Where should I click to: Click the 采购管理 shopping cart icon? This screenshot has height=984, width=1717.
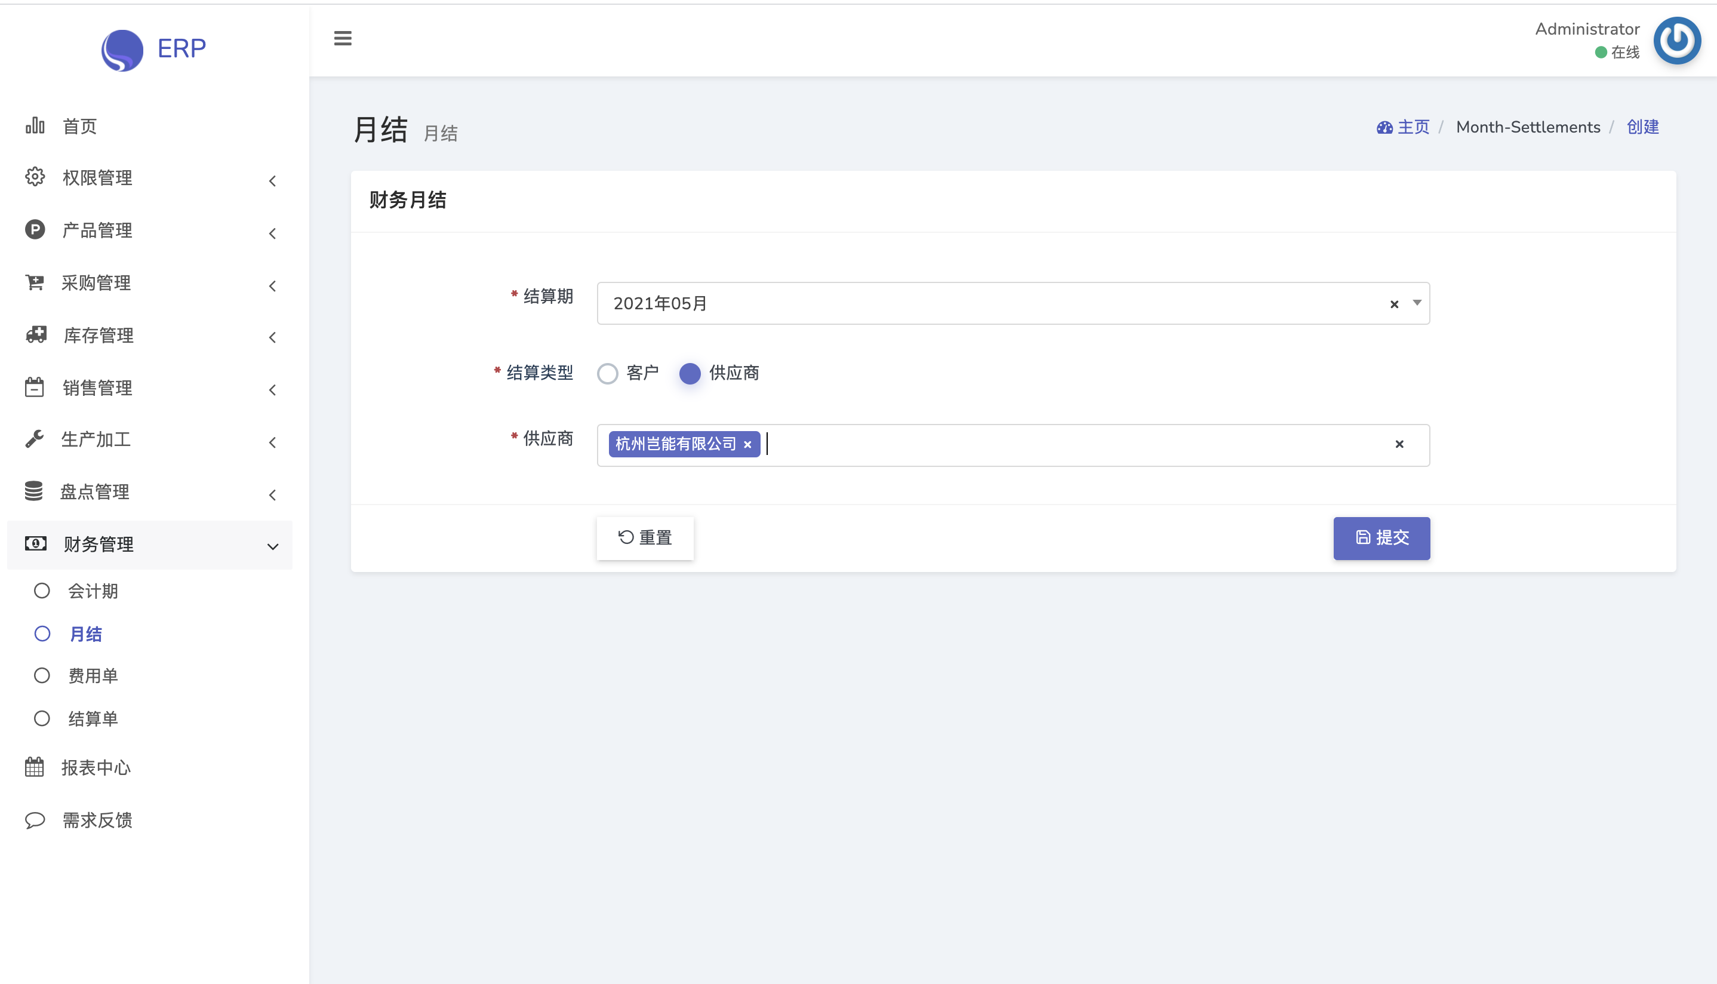pyautogui.click(x=35, y=282)
